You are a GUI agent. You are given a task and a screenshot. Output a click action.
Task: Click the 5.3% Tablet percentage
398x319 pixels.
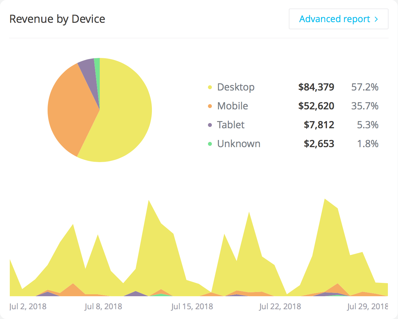[x=368, y=125]
